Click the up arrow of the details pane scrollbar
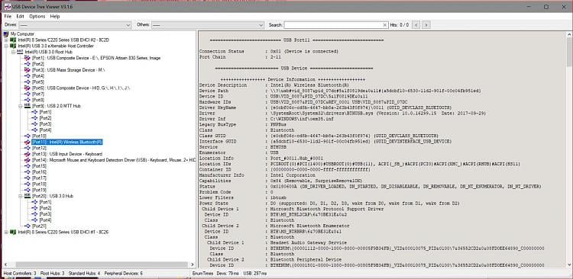 click(569, 34)
